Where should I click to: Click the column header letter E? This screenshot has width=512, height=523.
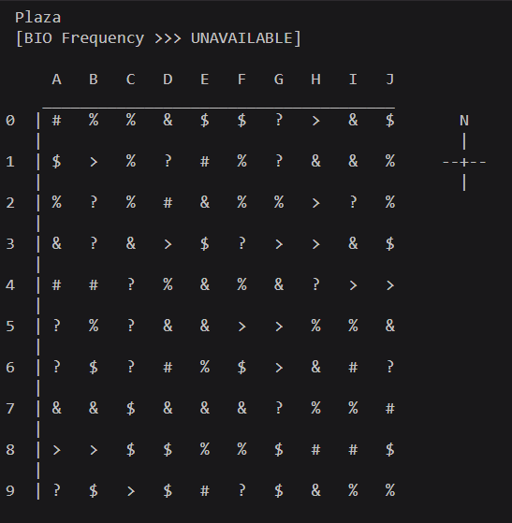[205, 80]
